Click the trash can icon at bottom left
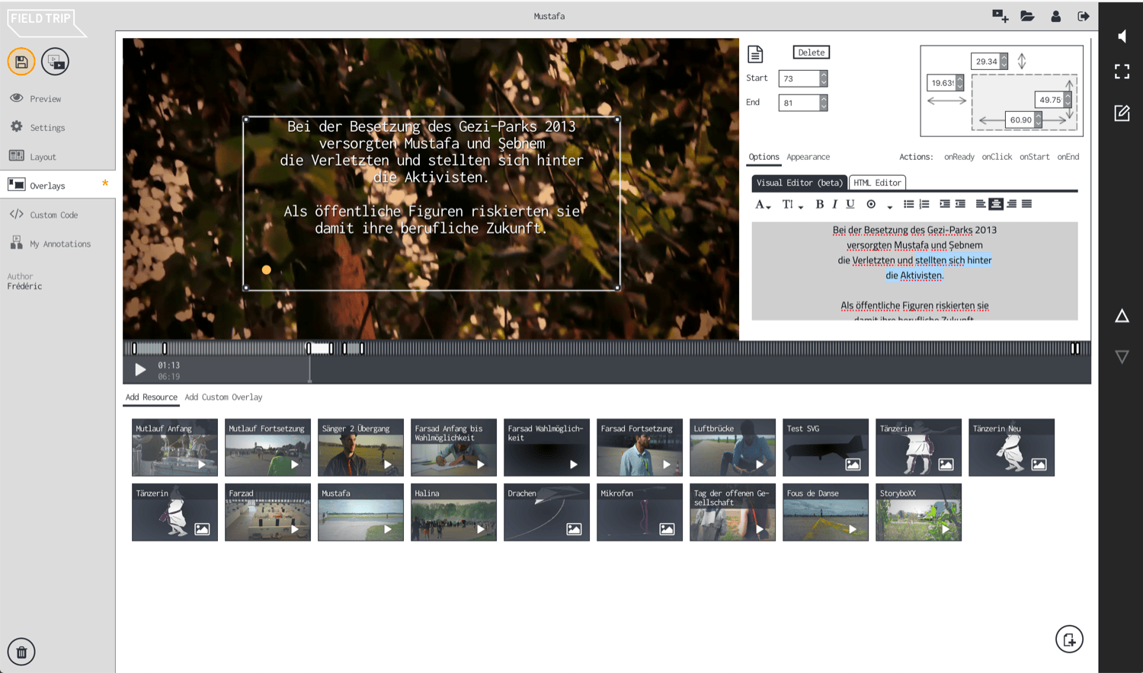 pyautogui.click(x=21, y=652)
